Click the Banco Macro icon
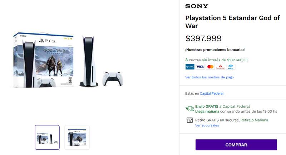Viewport: 286px width, 155px height. click(x=231, y=67)
